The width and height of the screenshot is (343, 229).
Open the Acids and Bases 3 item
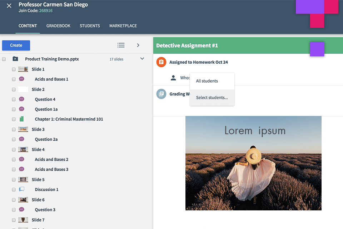click(51, 169)
